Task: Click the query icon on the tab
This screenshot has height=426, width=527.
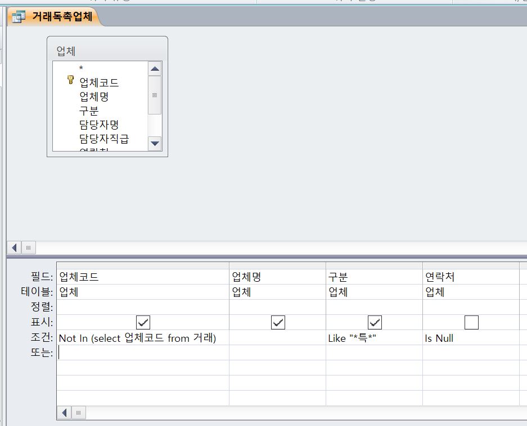Action: (19, 17)
